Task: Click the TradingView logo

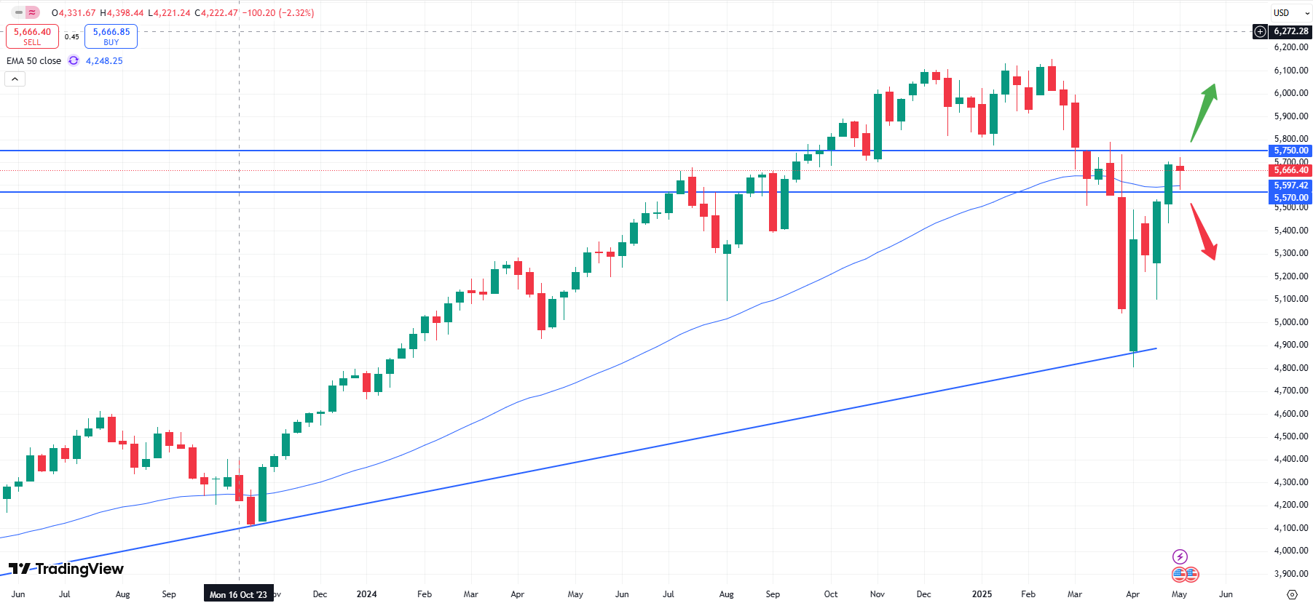Action: pos(66,569)
